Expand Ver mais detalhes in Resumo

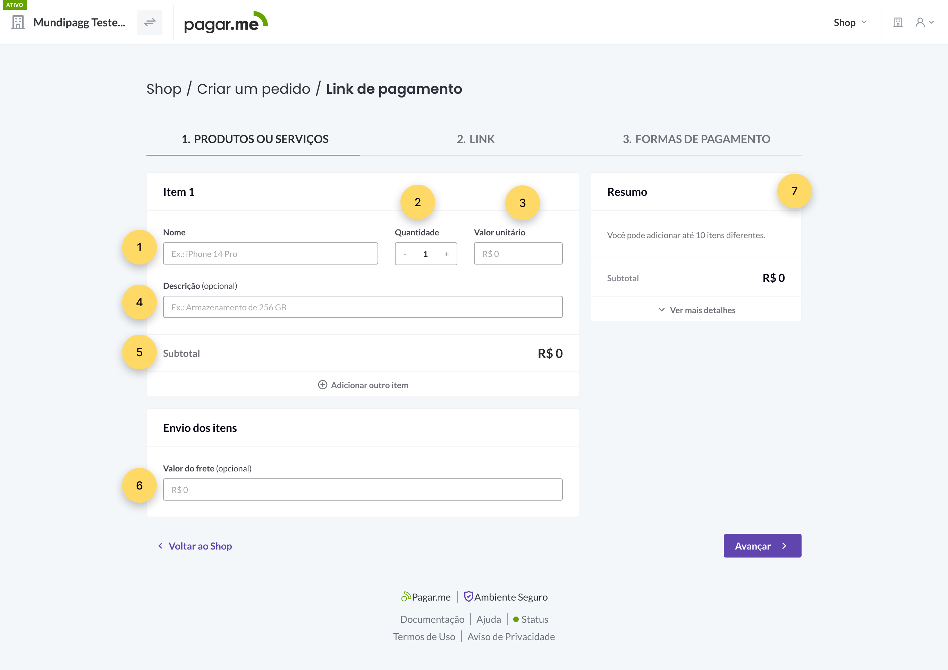coord(696,310)
